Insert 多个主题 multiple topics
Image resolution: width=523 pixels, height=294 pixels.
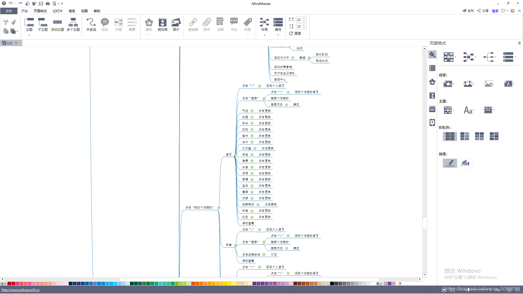pos(73,25)
